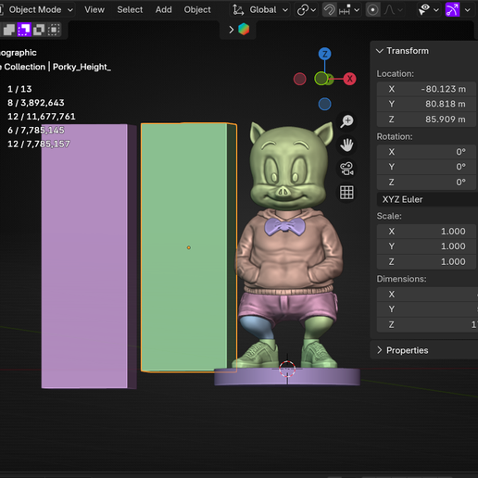Expand the tool settings chevron arrow
This screenshot has height=478, width=478.
click(x=232, y=30)
